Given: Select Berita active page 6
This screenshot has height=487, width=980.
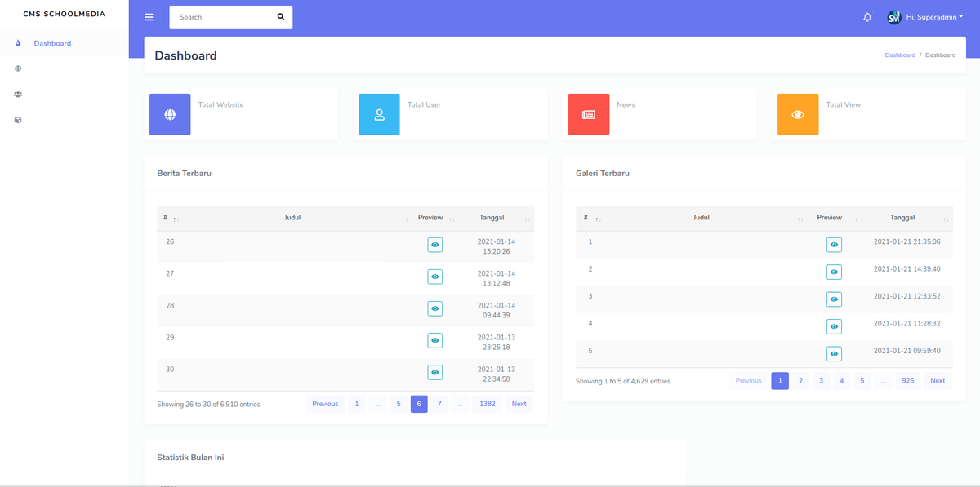Looking at the screenshot, I should [419, 404].
